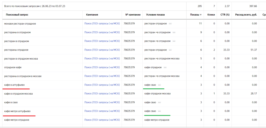Screen dimensions: 266x128
Task: Open campaign link in 'кафе в свао' row
Action: click(x=102, y=102)
